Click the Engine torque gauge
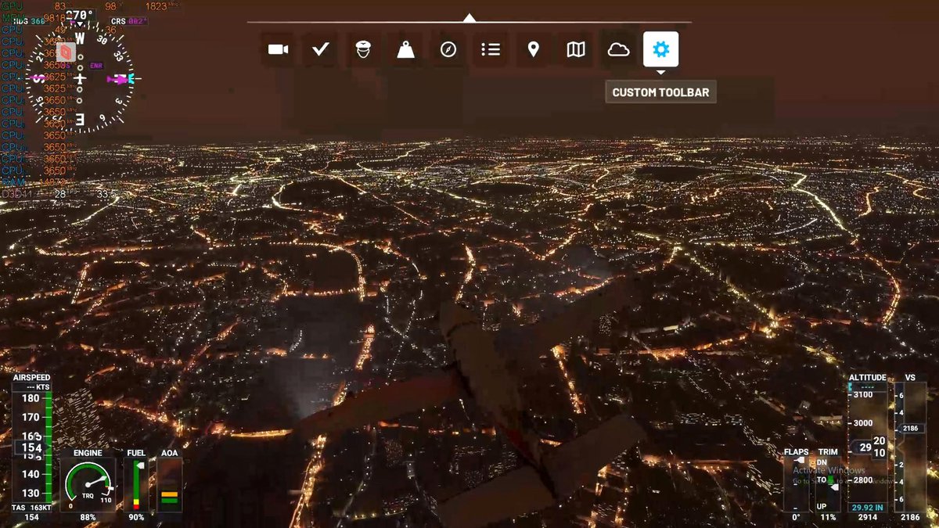 pyautogui.click(x=88, y=483)
